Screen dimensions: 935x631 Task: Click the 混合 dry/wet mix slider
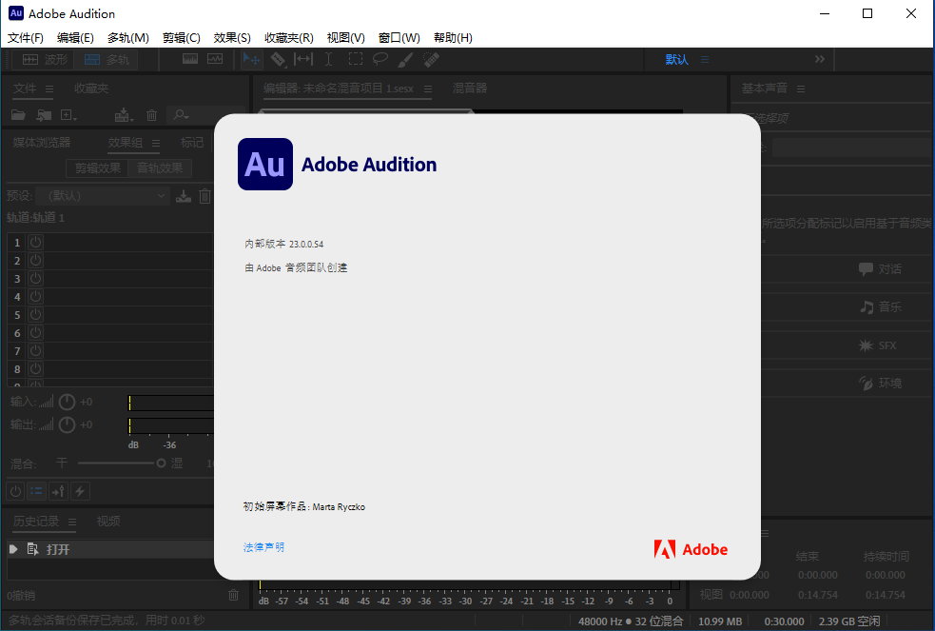121,463
